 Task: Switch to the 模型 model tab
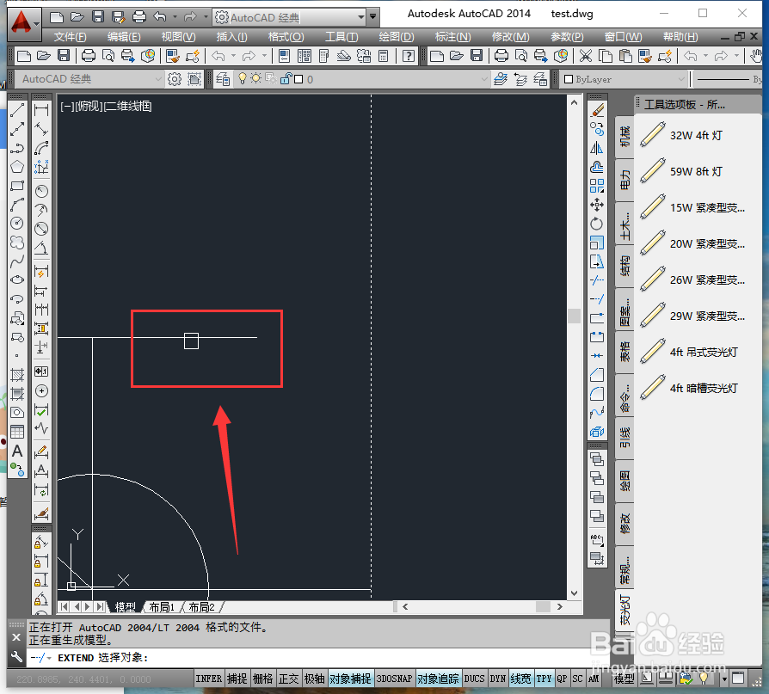tap(125, 607)
